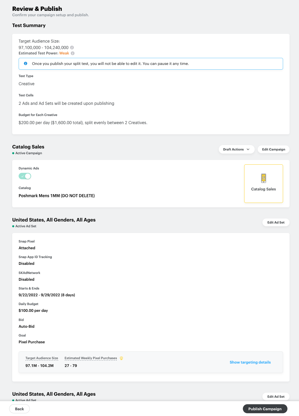
Task: Edit the first United States ad set
Action: 276,223
